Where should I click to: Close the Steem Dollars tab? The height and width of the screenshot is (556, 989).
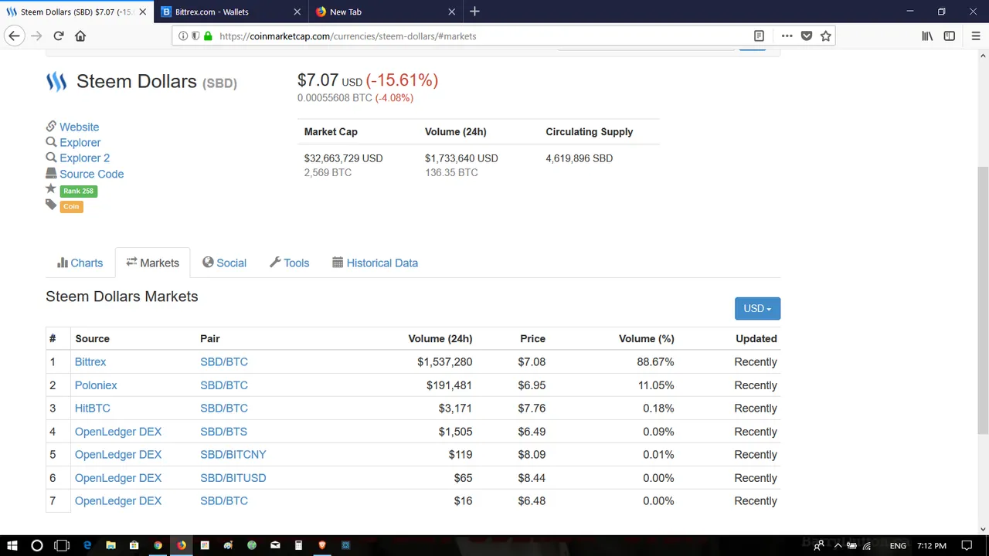click(x=142, y=12)
